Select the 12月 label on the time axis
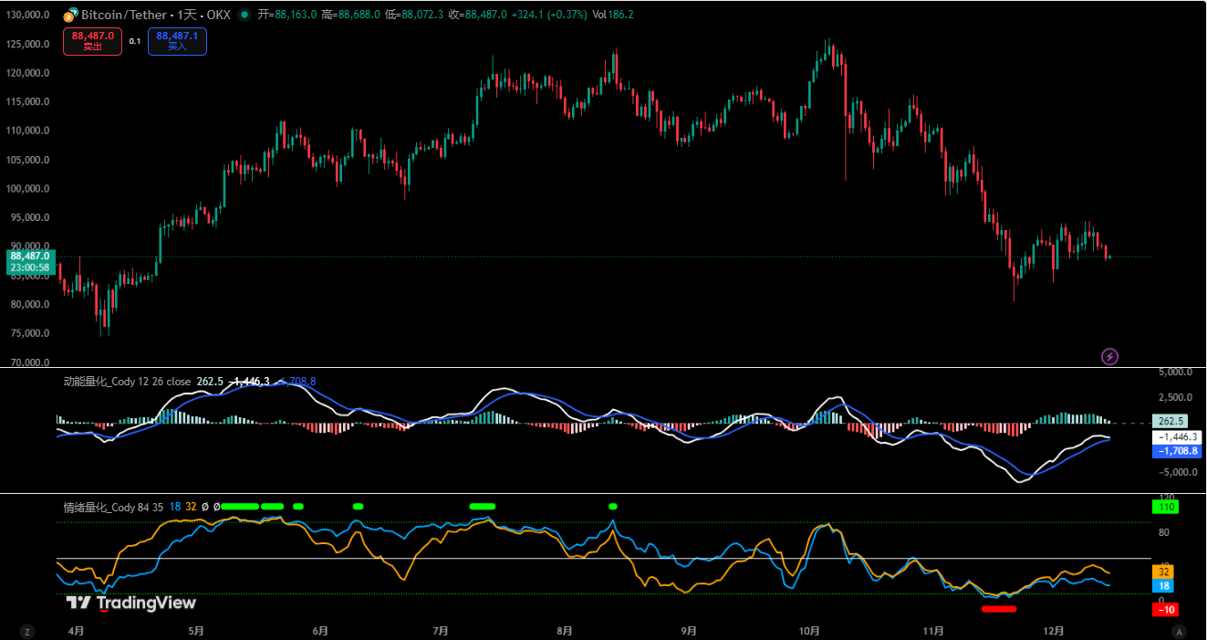The height and width of the screenshot is (640, 1207). (x=1055, y=630)
